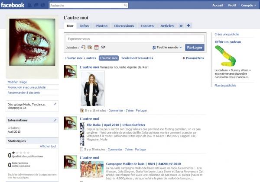Viewport: 260px width, 182px height.
Task: Switch to the Infos tab
Action: tap(84, 26)
